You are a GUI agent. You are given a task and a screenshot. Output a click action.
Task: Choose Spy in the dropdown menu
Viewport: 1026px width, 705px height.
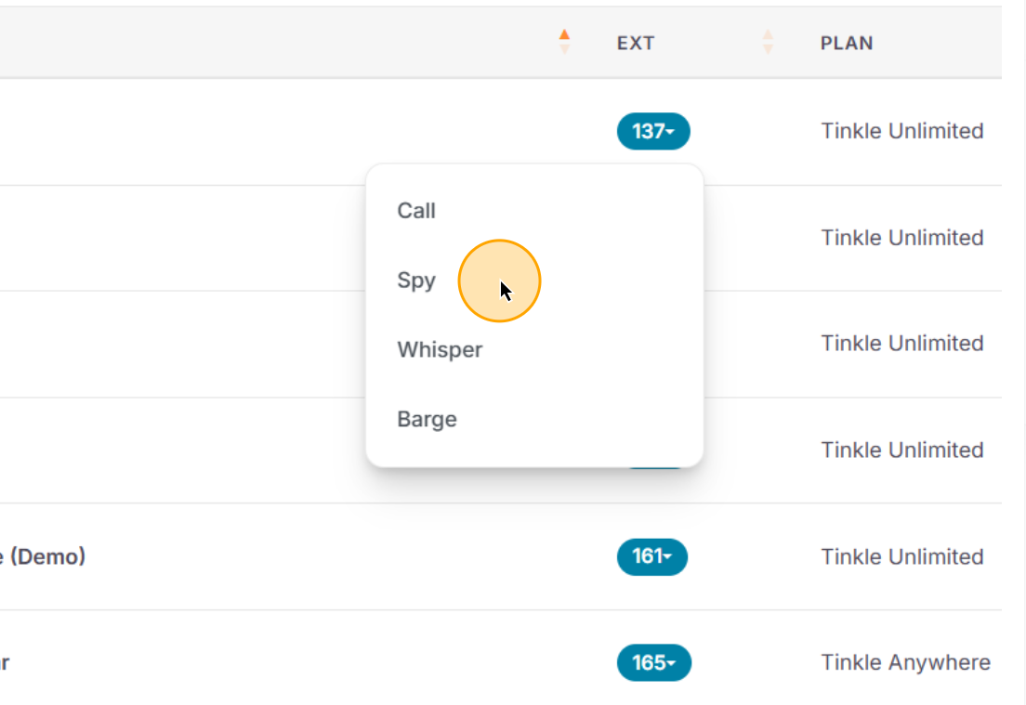point(416,281)
